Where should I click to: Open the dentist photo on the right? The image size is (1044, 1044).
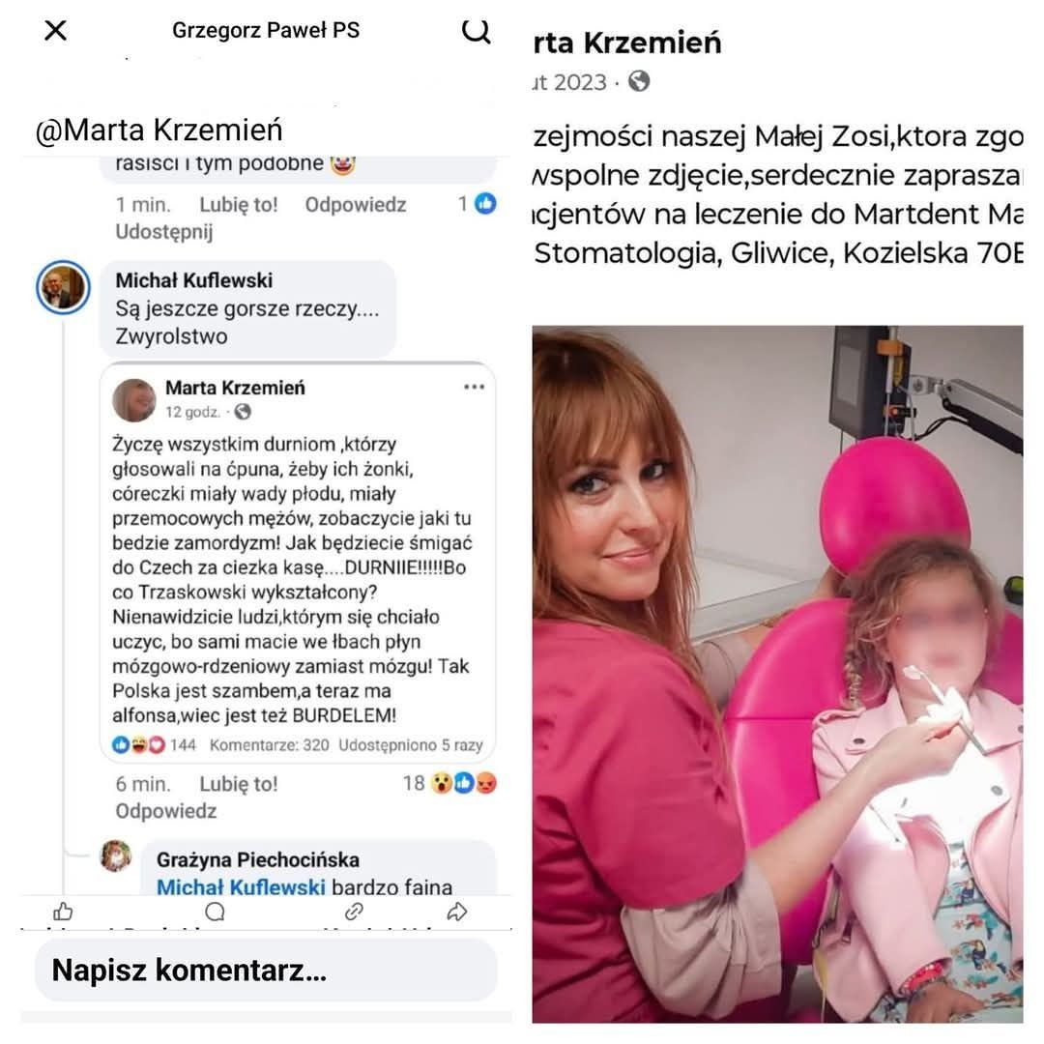point(777,674)
